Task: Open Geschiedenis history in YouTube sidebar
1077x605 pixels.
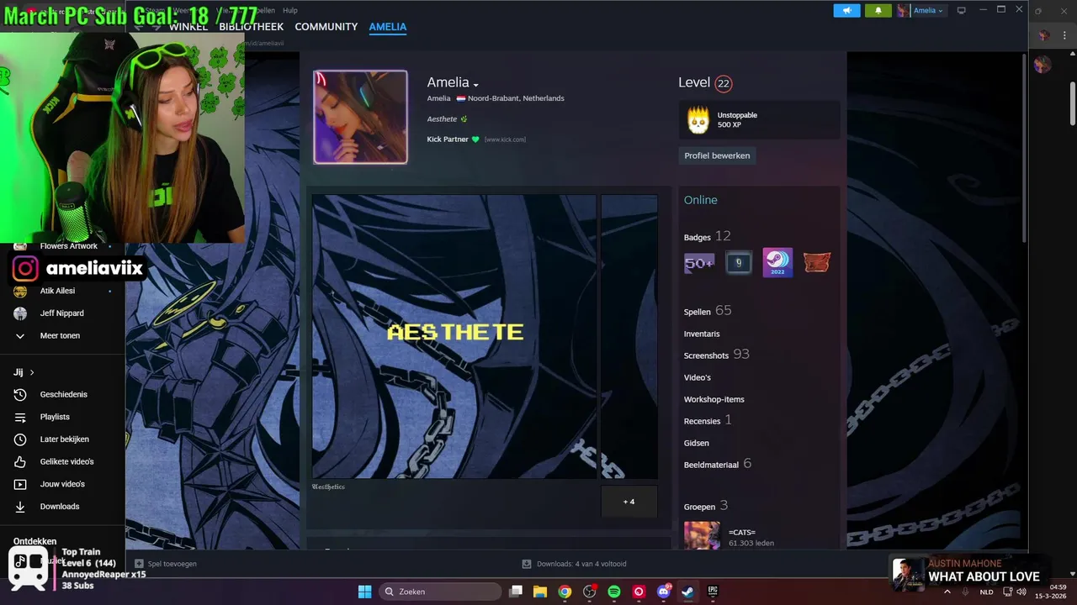Action: (x=63, y=395)
